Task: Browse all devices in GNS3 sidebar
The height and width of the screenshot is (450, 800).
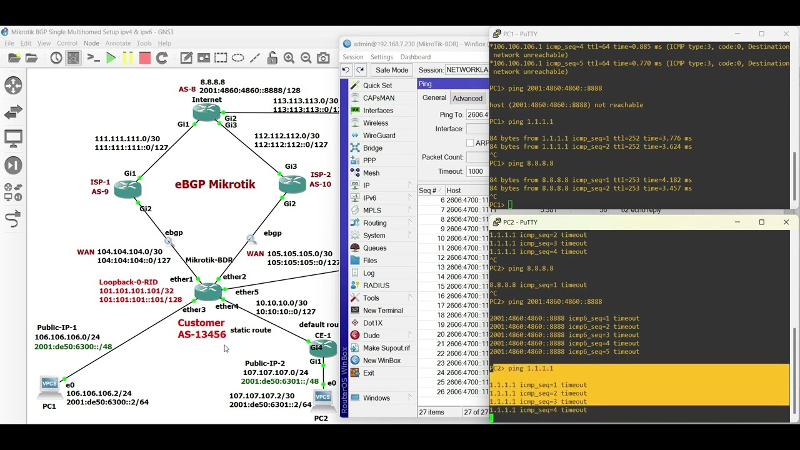Action: [x=13, y=192]
